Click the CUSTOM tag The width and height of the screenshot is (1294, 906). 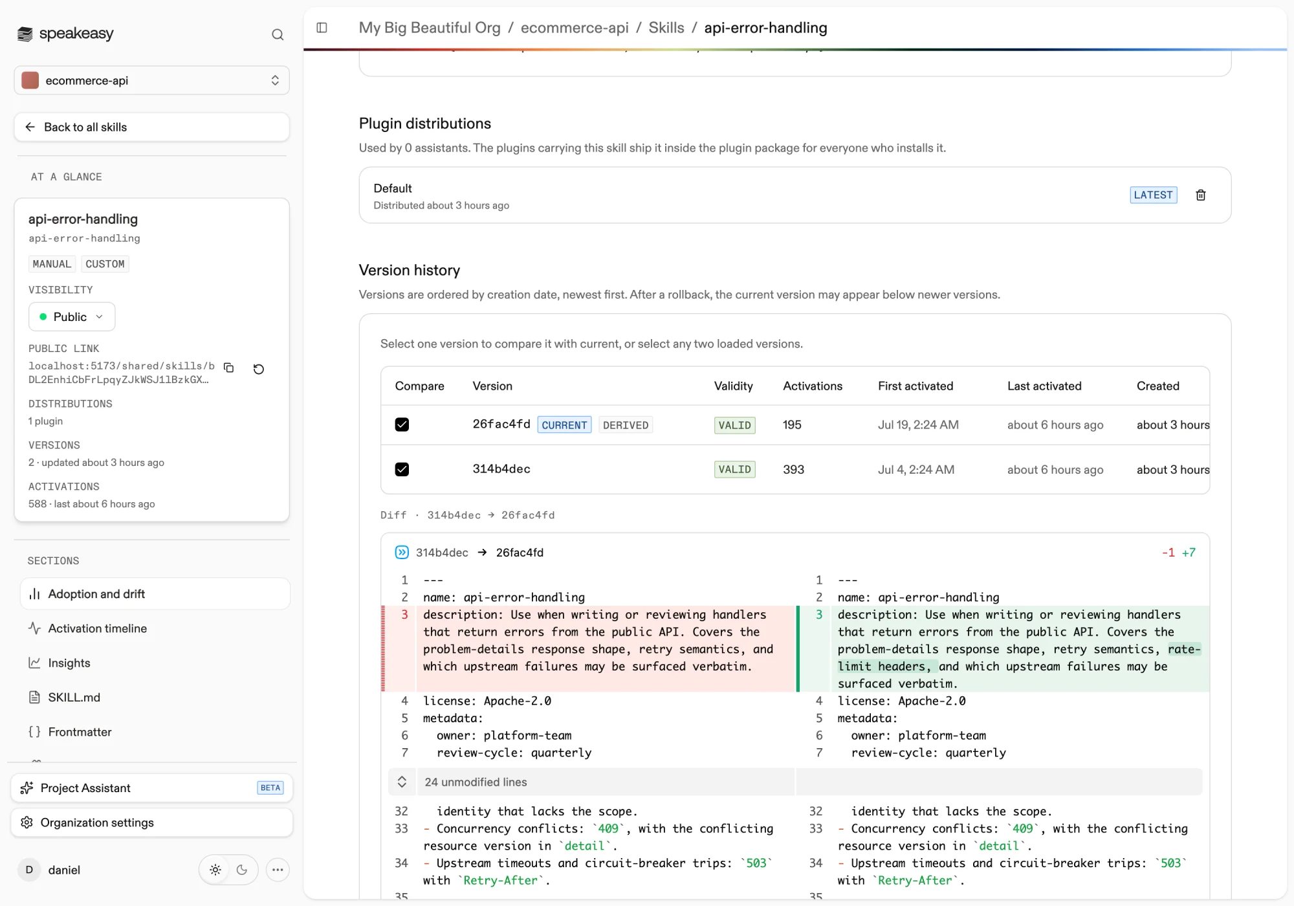coord(105,264)
